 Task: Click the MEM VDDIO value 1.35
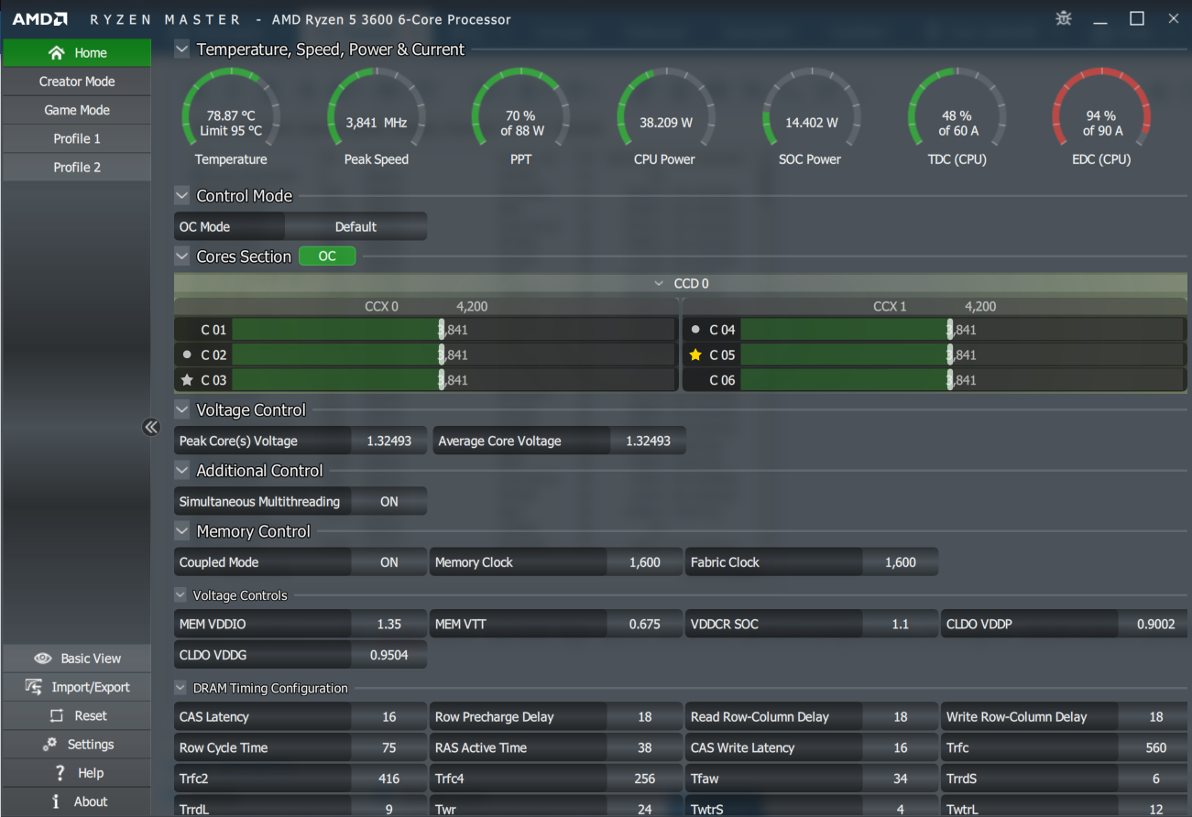(x=389, y=625)
